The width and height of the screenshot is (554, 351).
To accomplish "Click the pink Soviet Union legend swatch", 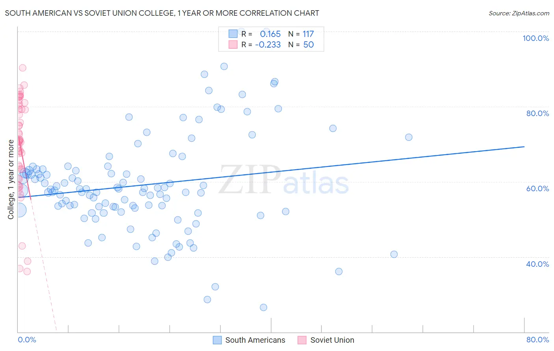I will click(302, 340).
